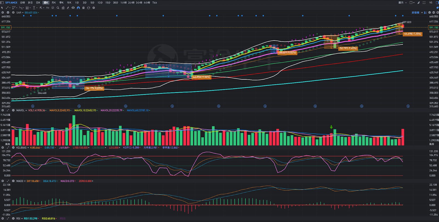Image resolution: width=439 pixels, height=222 pixels.
Task: Select the 5分 timeframe
Action: point(92,2)
